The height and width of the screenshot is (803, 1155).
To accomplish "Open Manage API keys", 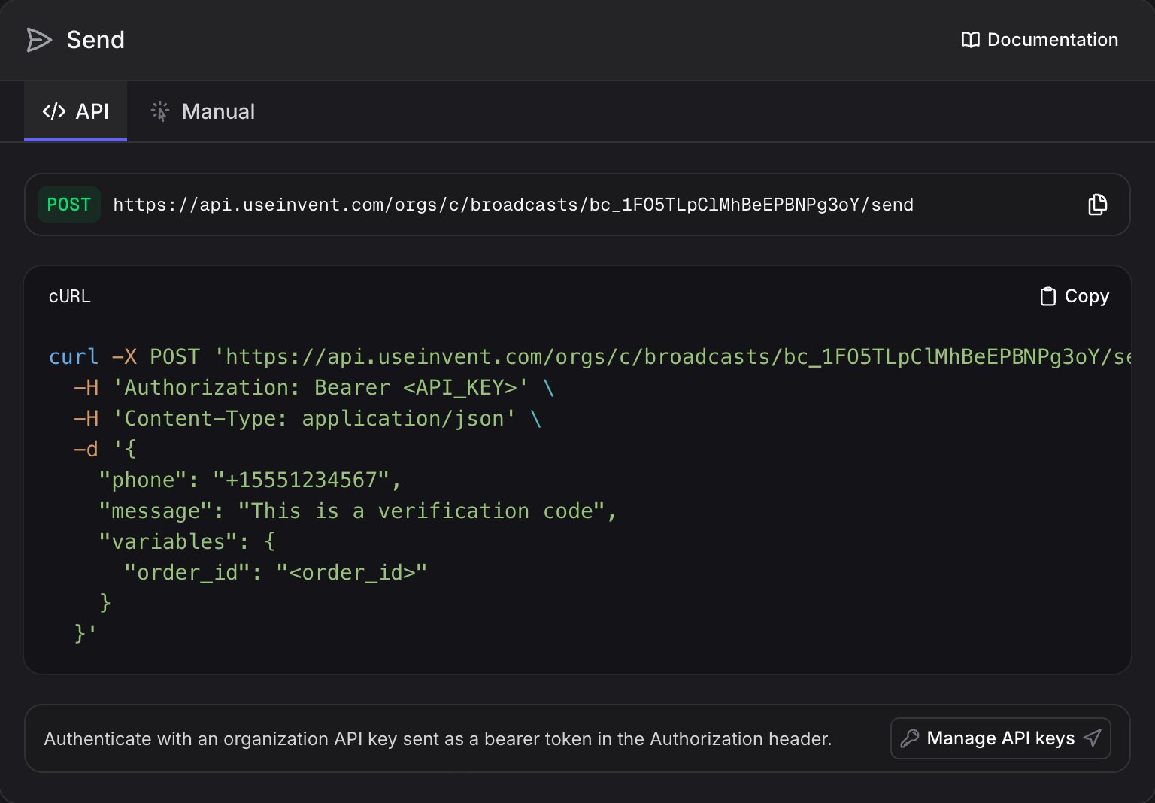I will click(1000, 738).
